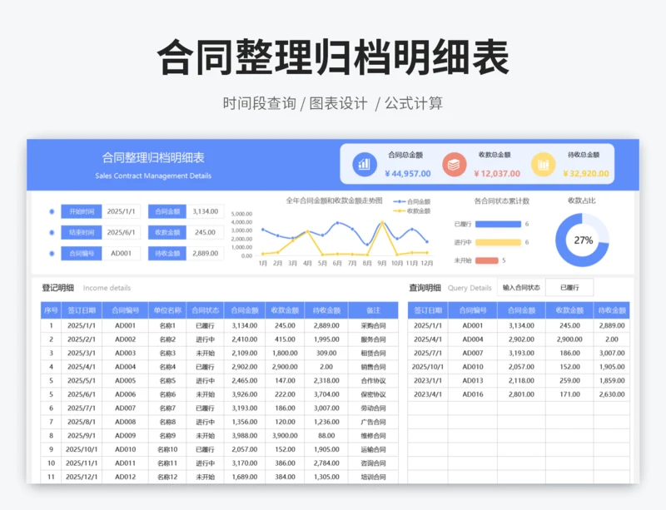This screenshot has height=510, width=666.
Task: Select the 未开始 red status bar
Action: pos(487,260)
